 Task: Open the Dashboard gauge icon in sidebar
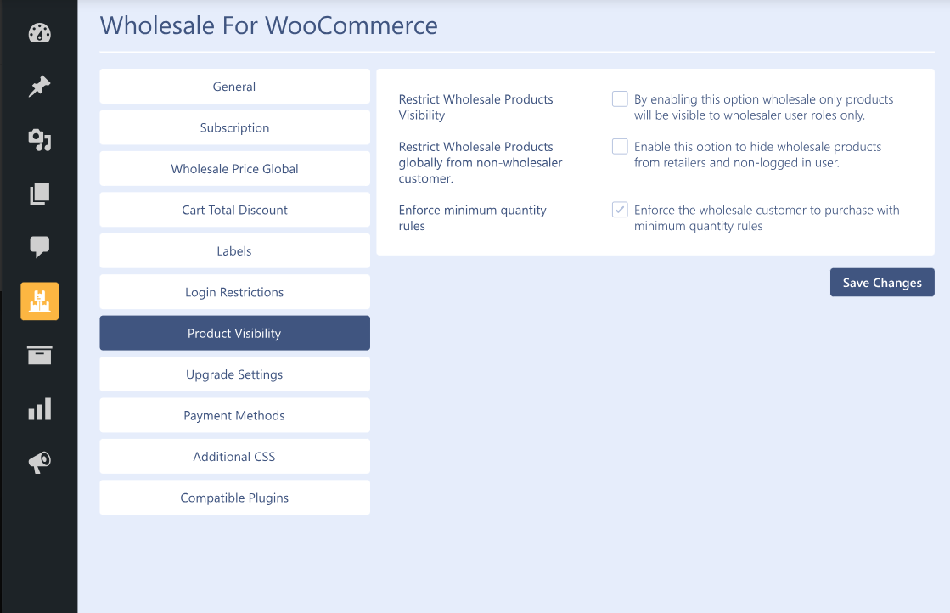click(x=39, y=33)
